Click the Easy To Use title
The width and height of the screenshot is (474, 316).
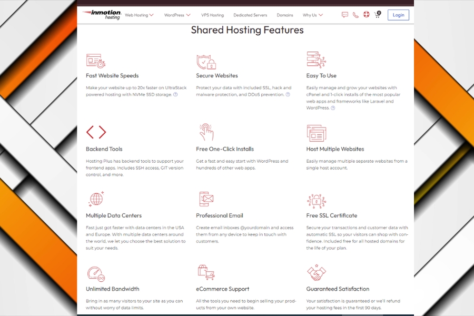point(321,76)
